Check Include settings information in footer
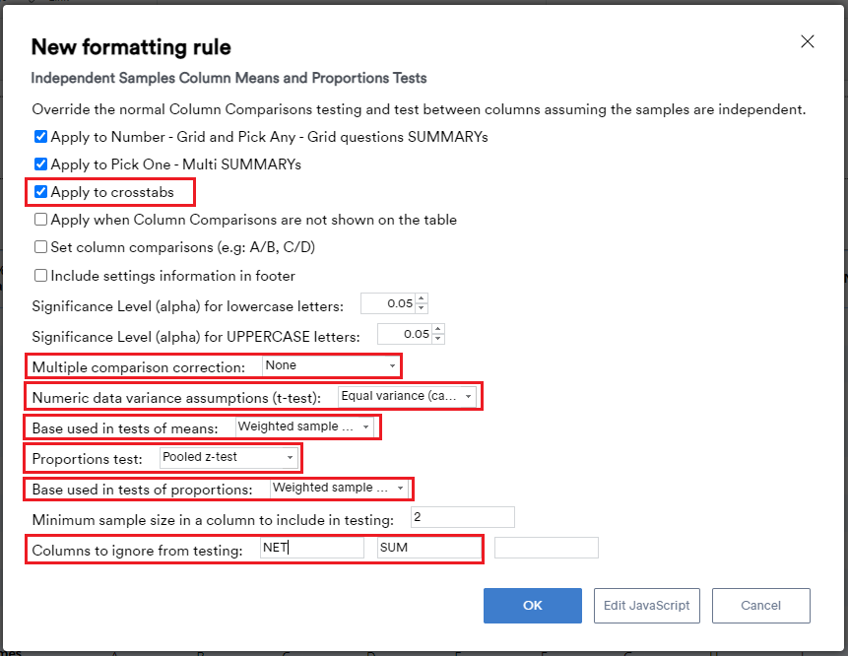This screenshot has width=848, height=656. pyautogui.click(x=40, y=276)
